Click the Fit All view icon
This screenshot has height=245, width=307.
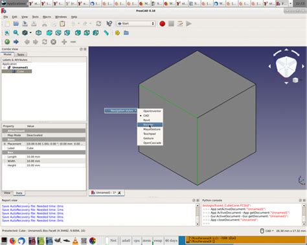coord(7,33)
